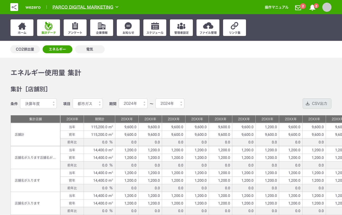342x215 pixels.
Task: Click the user avatar circle
Action: point(327,7)
